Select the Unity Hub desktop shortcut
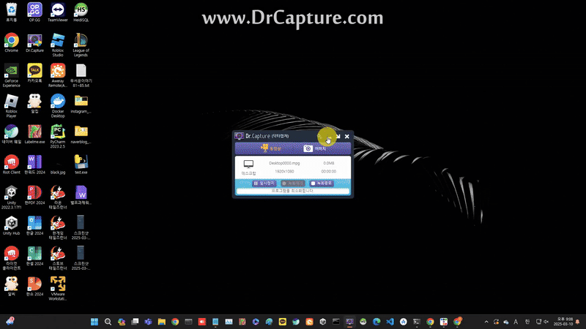Image resolution: width=586 pixels, height=329 pixels. pos(12,226)
